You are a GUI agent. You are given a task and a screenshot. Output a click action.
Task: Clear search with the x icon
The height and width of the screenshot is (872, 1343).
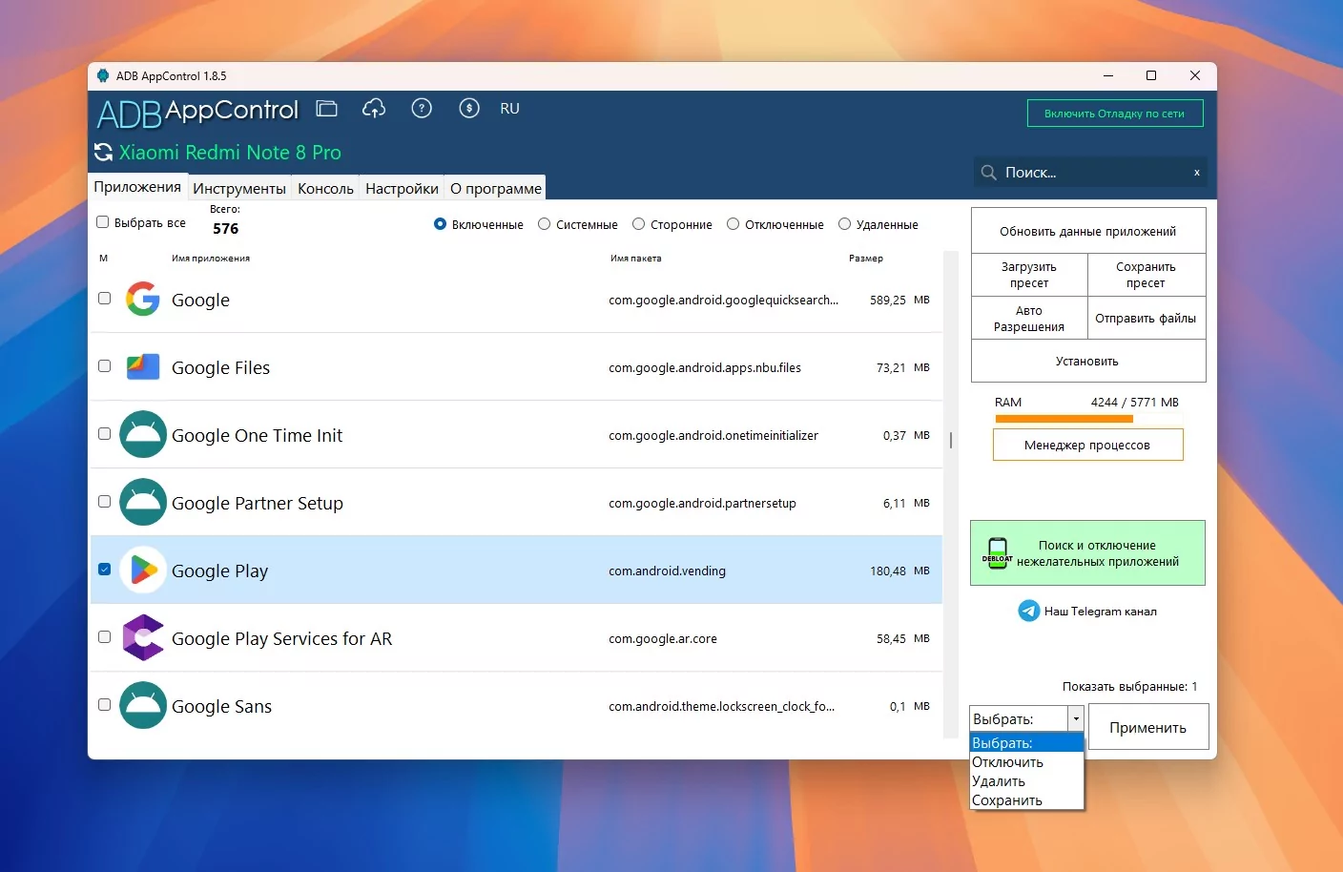(1197, 173)
